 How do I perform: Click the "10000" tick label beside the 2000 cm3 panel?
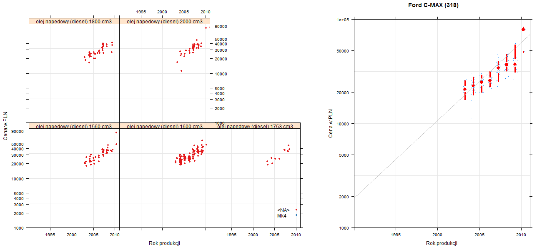click(x=220, y=74)
